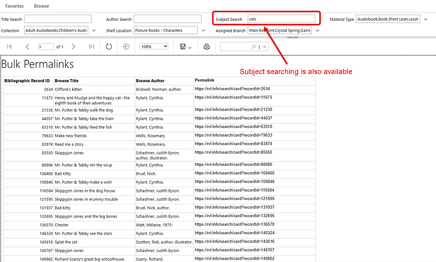Print the Bulk Permalinks report
Image resolution: width=436 pixels, height=262 pixels.
click(x=207, y=46)
